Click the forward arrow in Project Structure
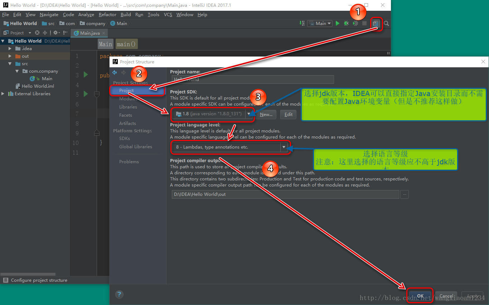The image size is (489, 305). (x=124, y=72)
